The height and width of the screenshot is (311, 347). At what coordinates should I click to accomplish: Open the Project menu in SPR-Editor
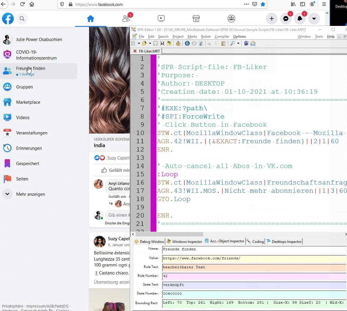(178, 37)
